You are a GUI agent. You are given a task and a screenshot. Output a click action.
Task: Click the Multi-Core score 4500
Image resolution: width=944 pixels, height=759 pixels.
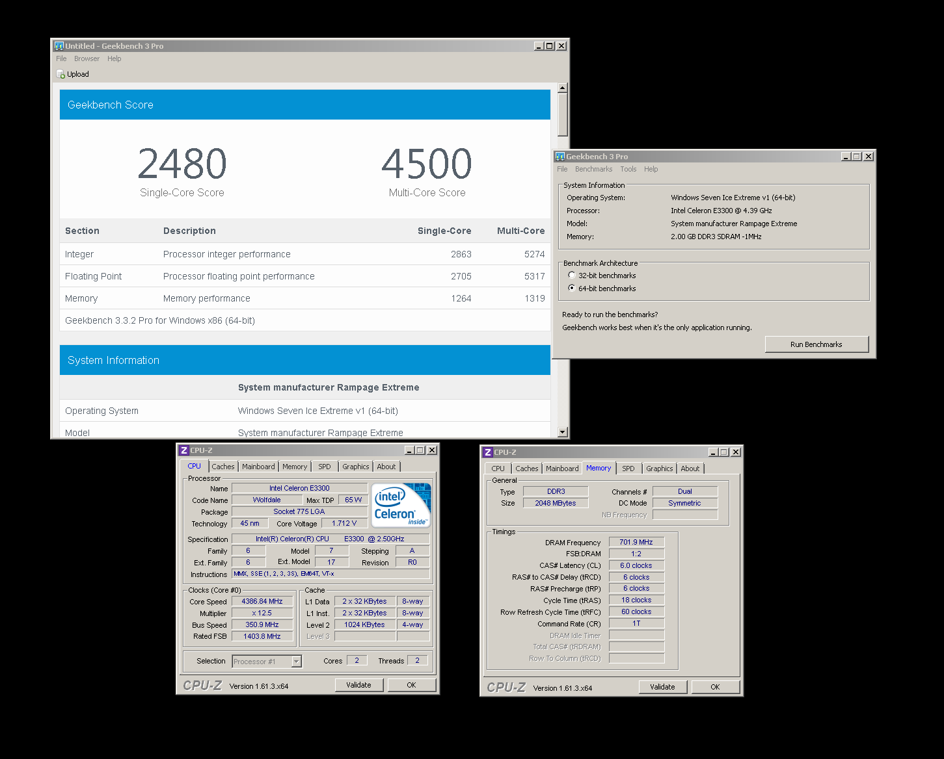tap(427, 163)
